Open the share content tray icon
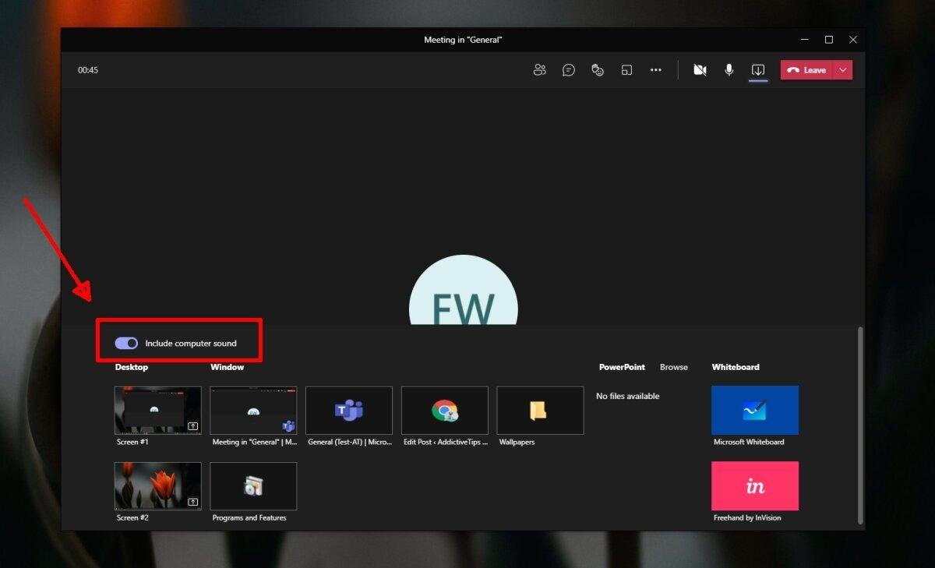The height and width of the screenshot is (568, 935). (x=757, y=69)
